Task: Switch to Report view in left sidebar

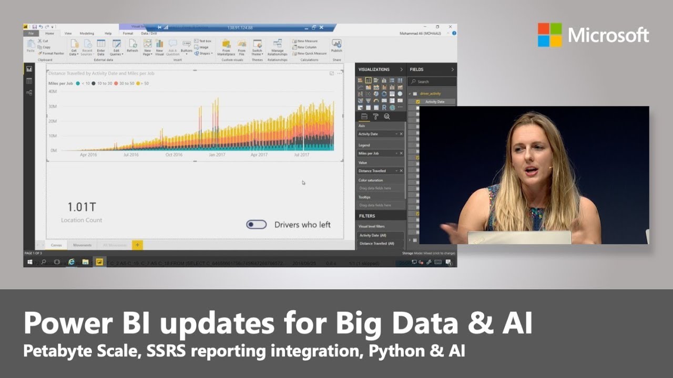Action: pos(29,69)
